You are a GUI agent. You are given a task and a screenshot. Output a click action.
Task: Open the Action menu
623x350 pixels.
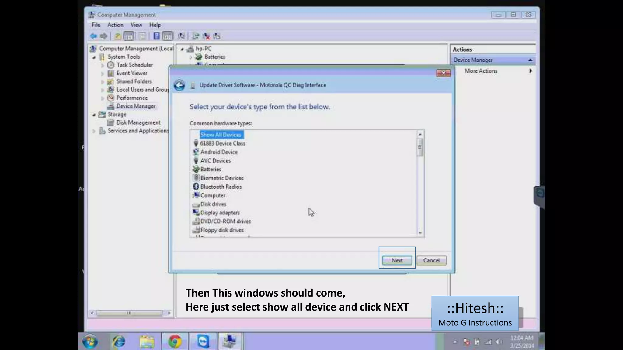pyautogui.click(x=115, y=25)
